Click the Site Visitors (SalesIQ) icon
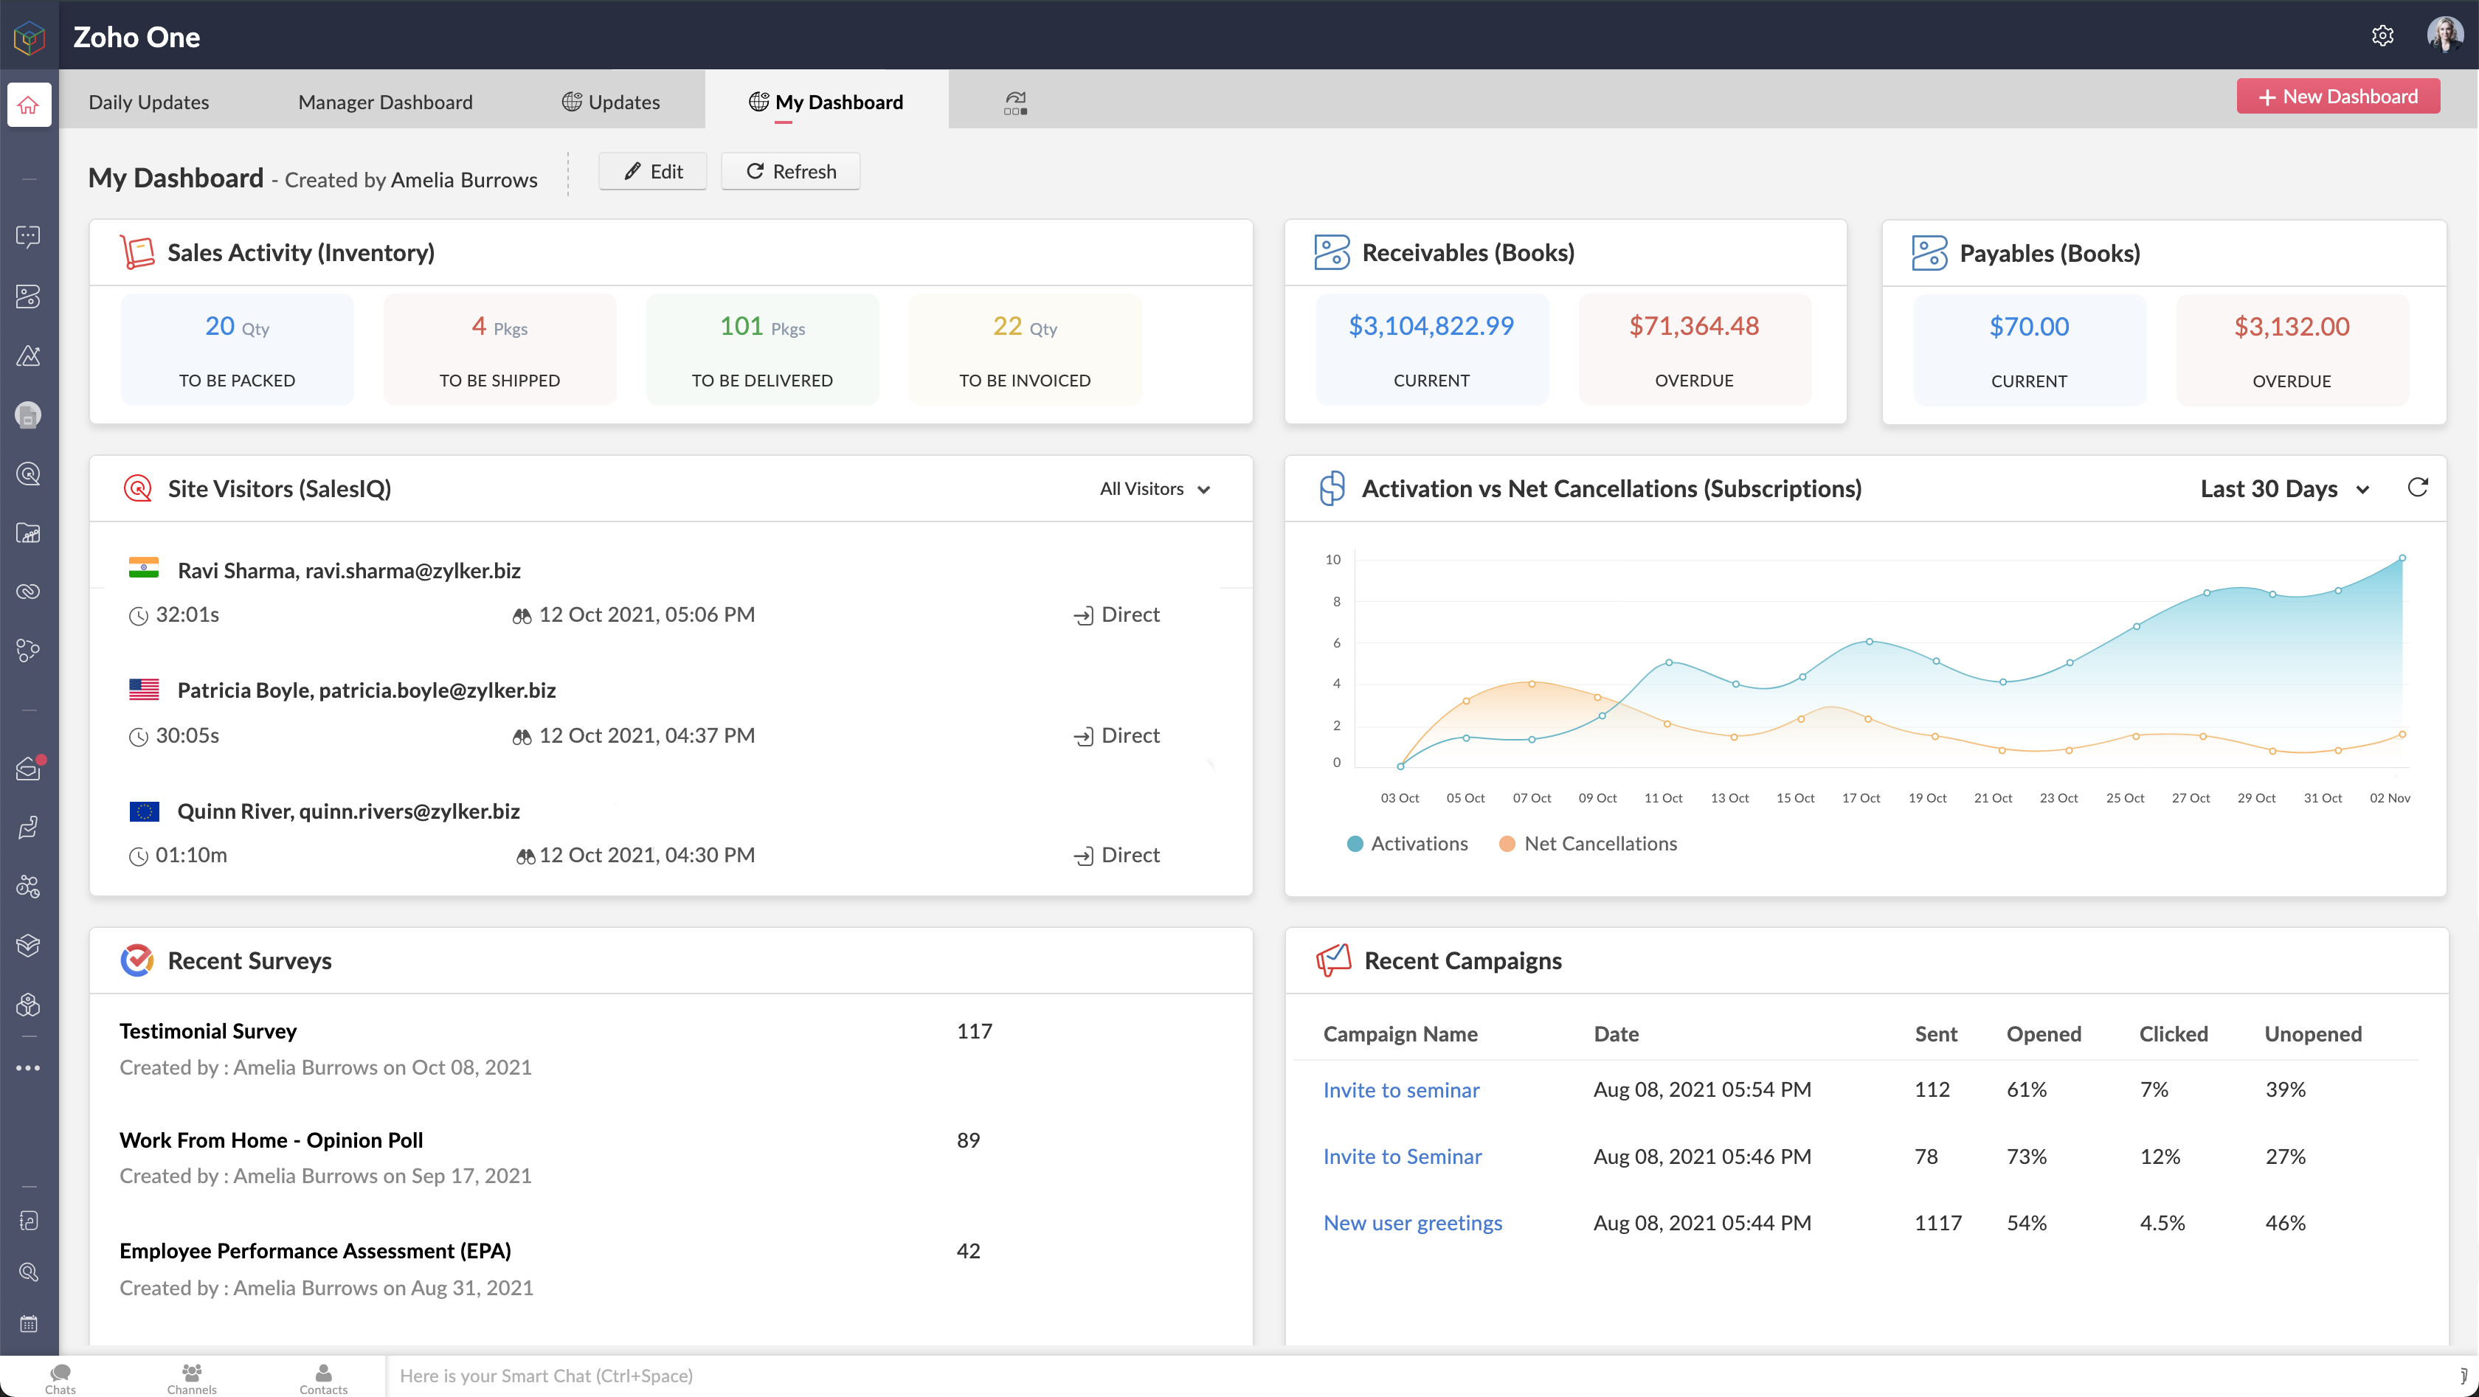2479x1397 pixels. [136, 490]
